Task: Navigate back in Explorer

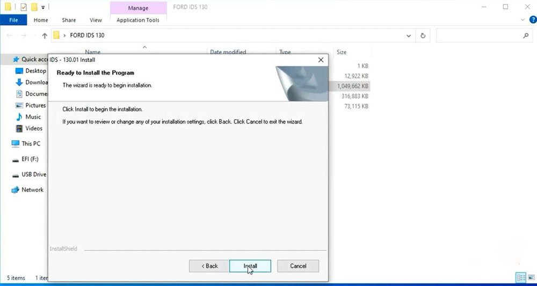Action: [10, 35]
